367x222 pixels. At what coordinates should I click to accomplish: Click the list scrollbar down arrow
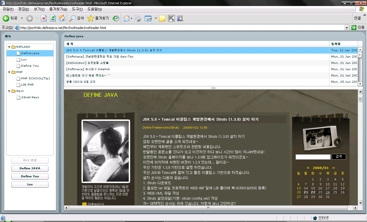(x=360, y=84)
